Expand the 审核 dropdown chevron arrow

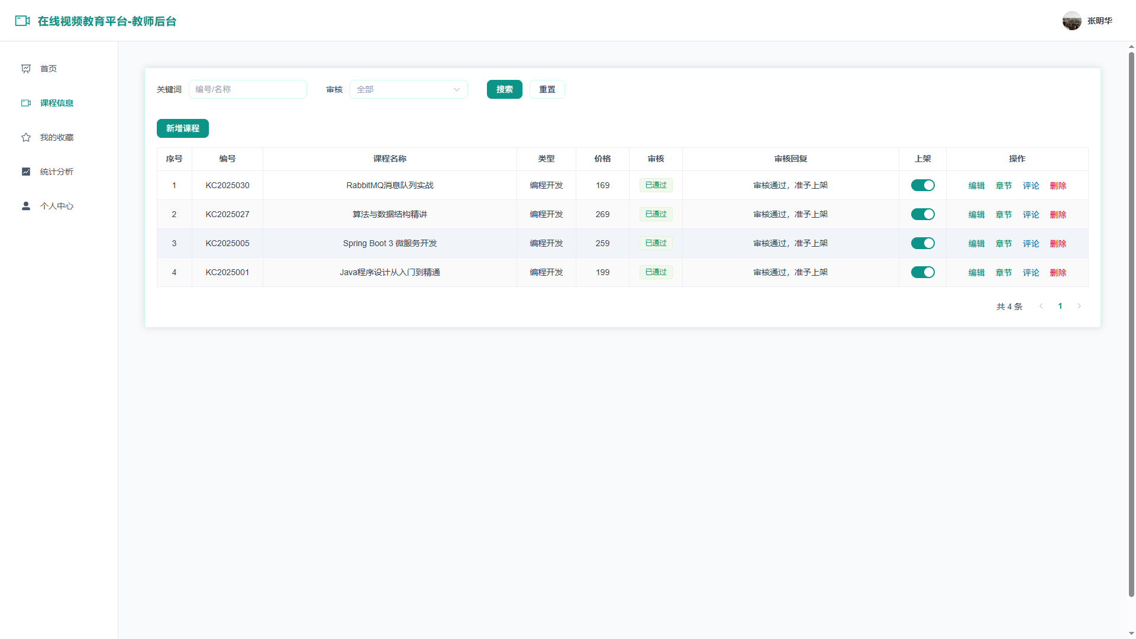pos(457,89)
